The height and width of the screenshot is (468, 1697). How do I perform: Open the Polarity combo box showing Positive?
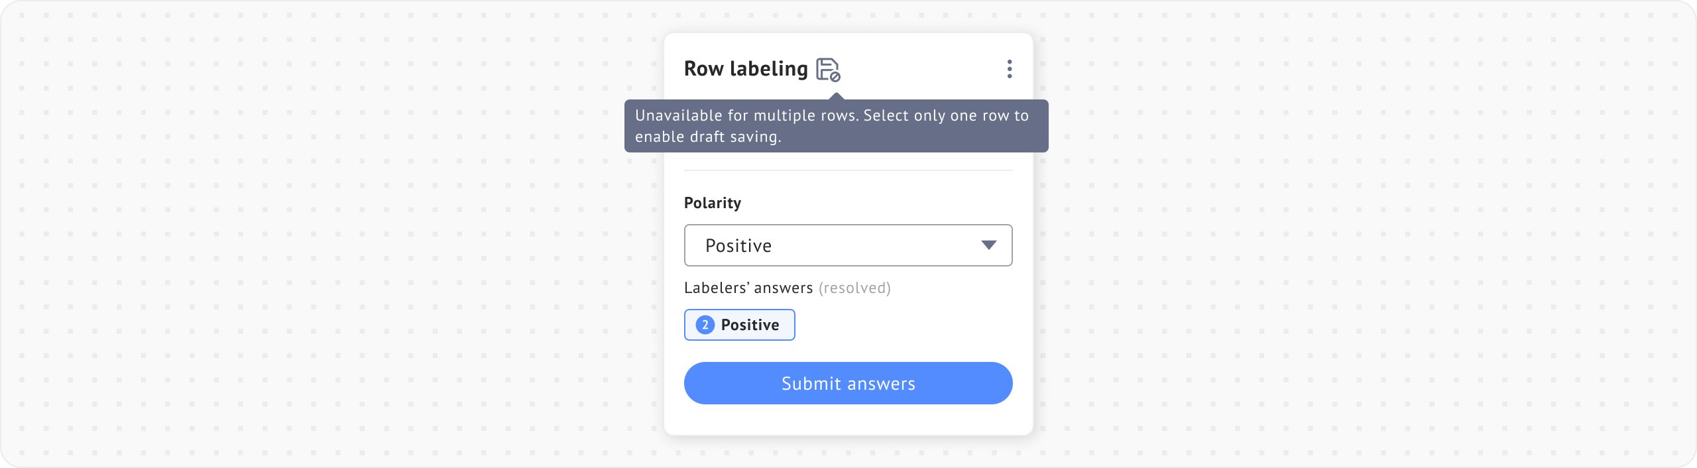click(847, 245)
